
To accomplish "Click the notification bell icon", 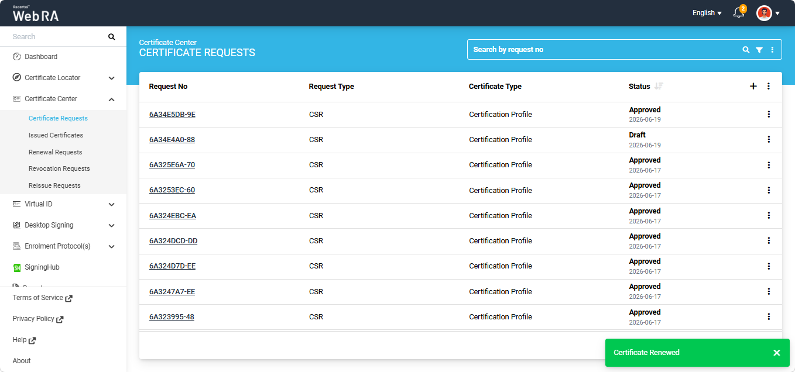I will (739, 13).
